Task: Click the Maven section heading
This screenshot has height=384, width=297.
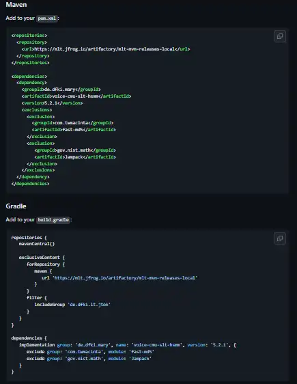Action: tap(16, 5)
